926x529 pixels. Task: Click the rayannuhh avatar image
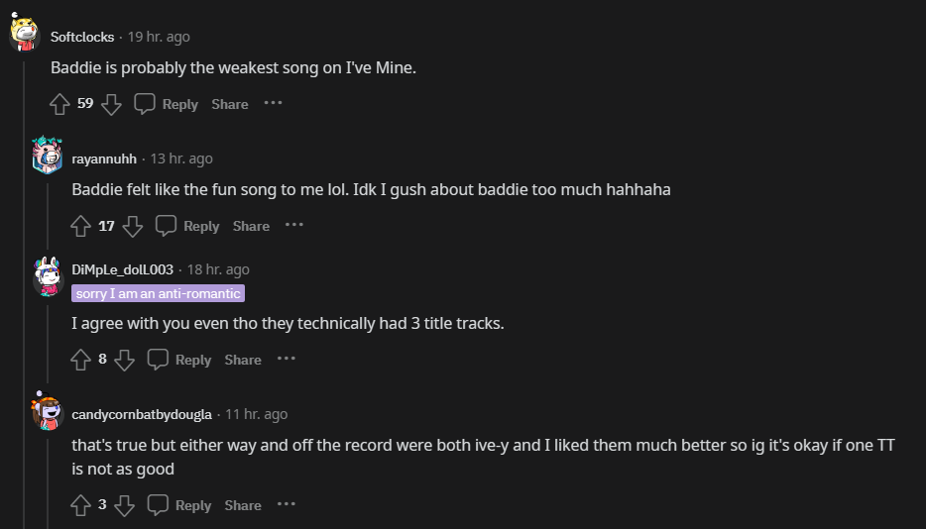click(x=48, y=157)
